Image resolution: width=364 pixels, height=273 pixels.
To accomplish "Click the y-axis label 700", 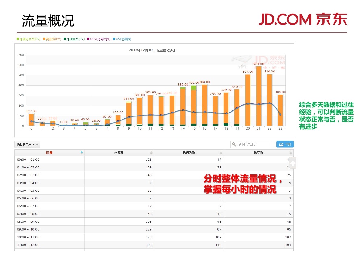I will [x=21, y=55].
